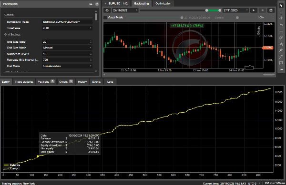Click the Speed slider handle
Viewport: 286px width, 185px height.
tap(237, 18)
